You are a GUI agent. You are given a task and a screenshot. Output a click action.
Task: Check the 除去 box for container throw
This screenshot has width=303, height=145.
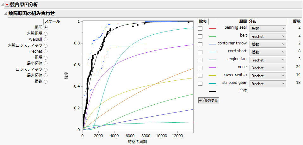200,44
